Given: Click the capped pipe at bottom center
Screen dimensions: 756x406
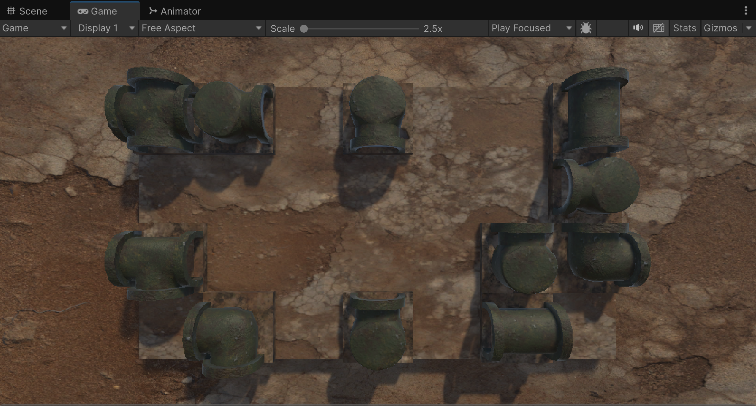Looking at the screenshot, I should tap(378, 331).
